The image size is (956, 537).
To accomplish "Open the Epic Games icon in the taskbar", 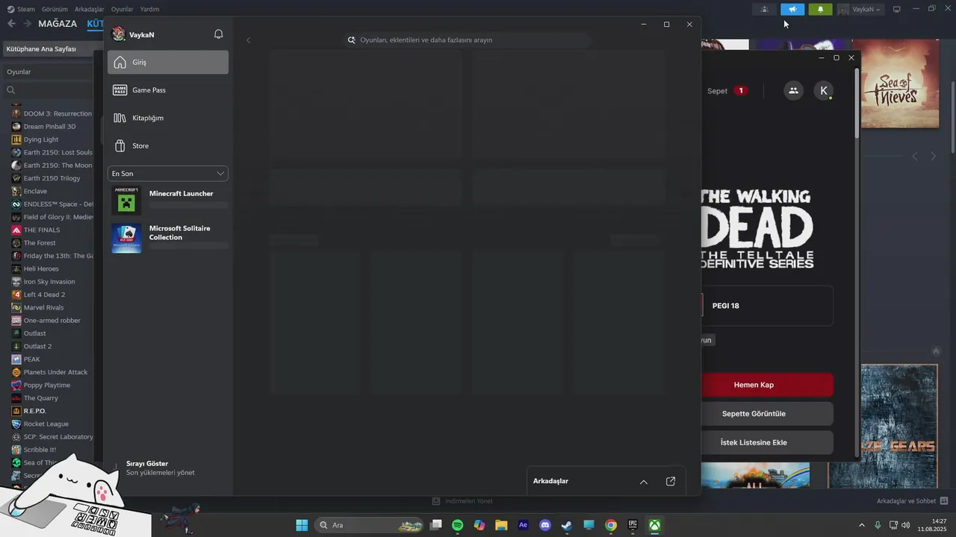I will coord(633,525).
